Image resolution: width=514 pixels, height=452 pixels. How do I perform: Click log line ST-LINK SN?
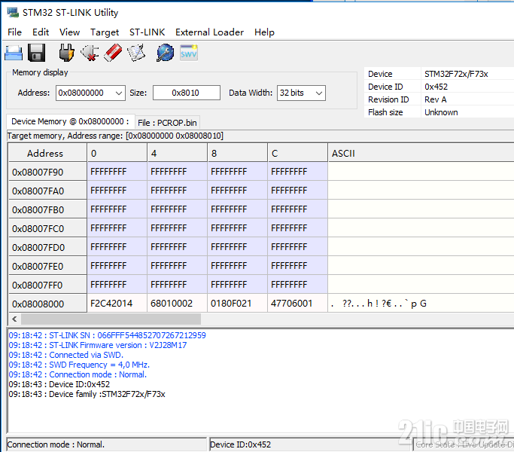coord(107,335)
